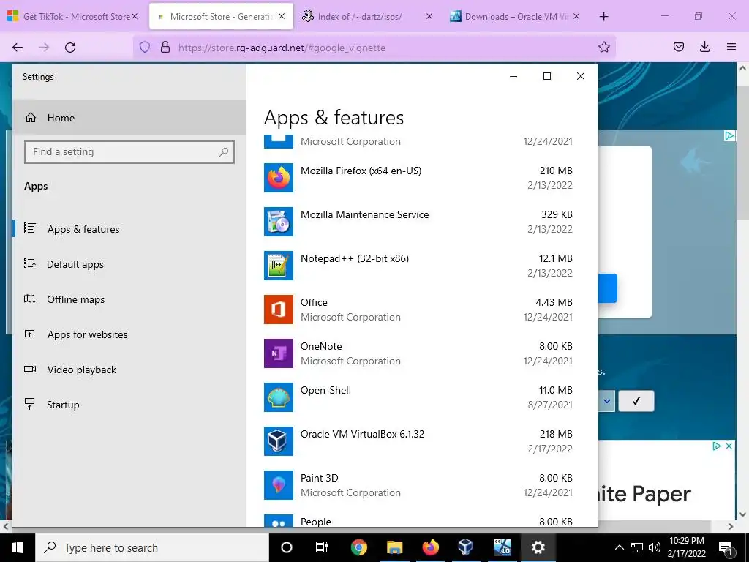The height and width of the screenshot is (562, 749).
Task: Select Open-Shell entry name
Action: (325, 391)
